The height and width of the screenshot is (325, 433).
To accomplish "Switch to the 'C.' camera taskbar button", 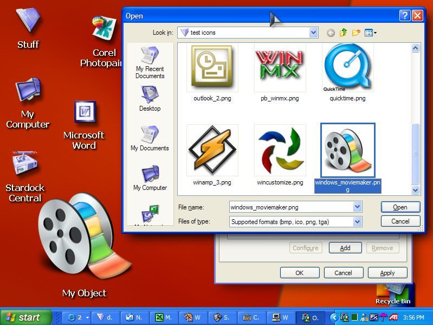I will point(252,317).
